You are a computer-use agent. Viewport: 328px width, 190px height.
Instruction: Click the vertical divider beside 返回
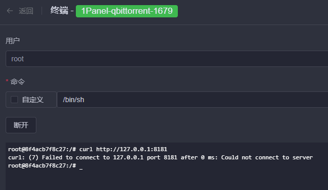tap(42, 11)
